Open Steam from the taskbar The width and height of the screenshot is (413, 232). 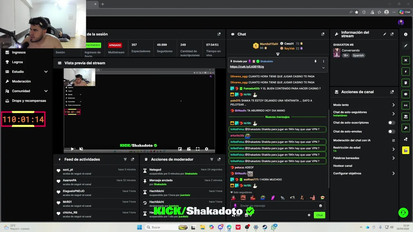265,227
